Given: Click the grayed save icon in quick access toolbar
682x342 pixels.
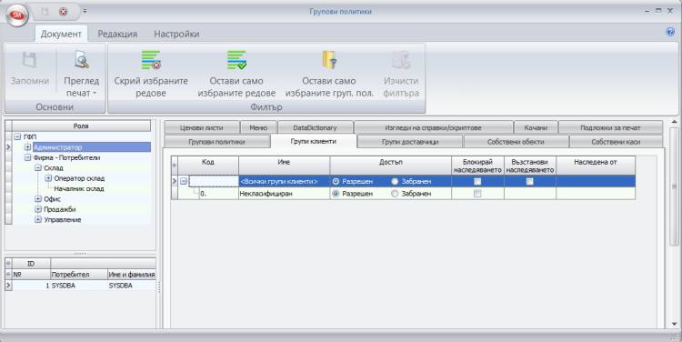Looking at the screenshot, I should coord(45,12).
